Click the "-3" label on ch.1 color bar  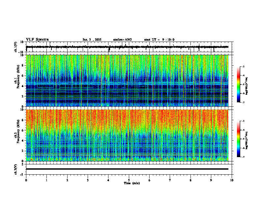[243, 67]
